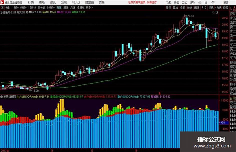This screenshot has height=152, width=236.
Task: Click the MA60: 18.51 value
Action: (x=78, y=12)
